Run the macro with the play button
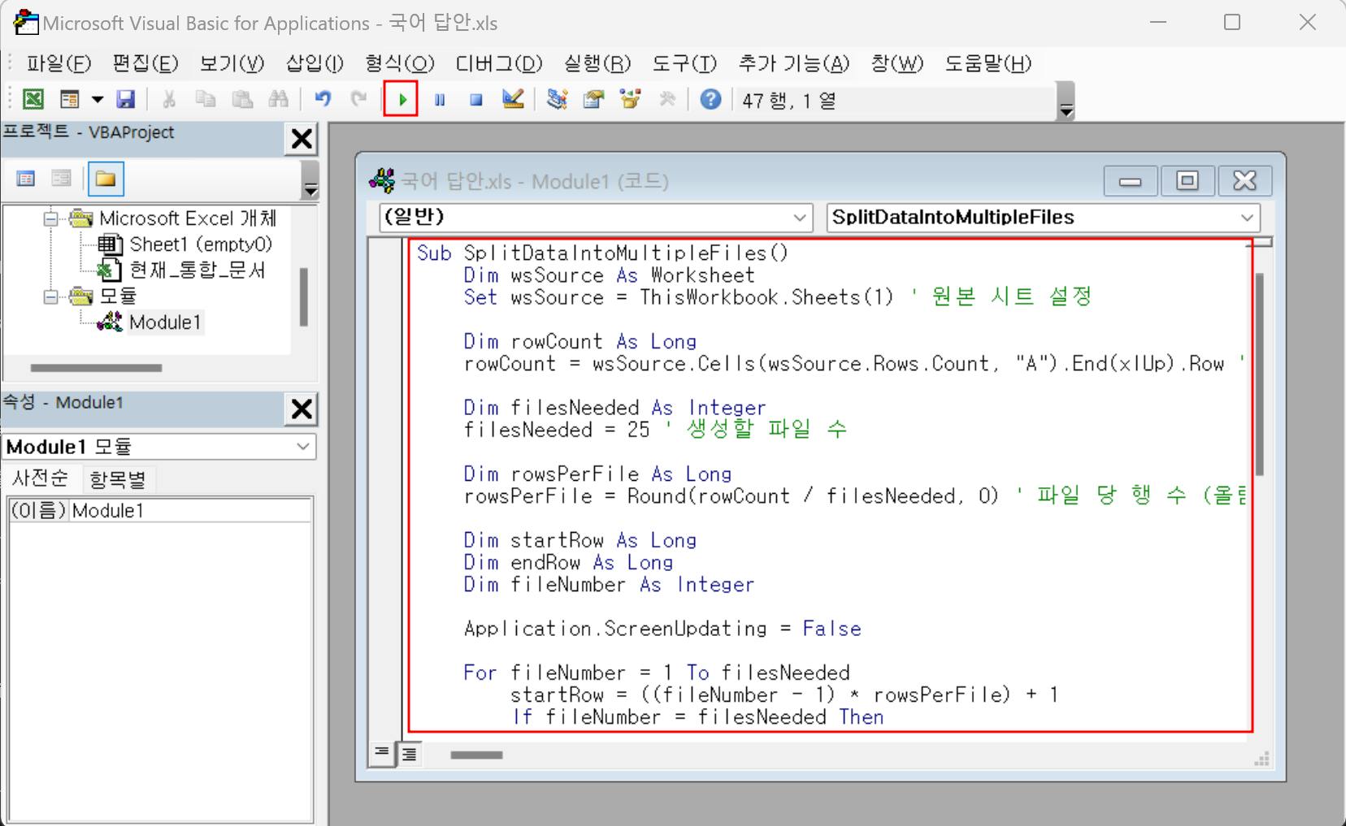1346x826 pixels. click(402, 100)
